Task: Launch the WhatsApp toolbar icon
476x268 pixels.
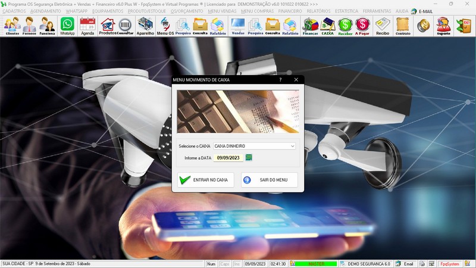Action: (67, 26)
